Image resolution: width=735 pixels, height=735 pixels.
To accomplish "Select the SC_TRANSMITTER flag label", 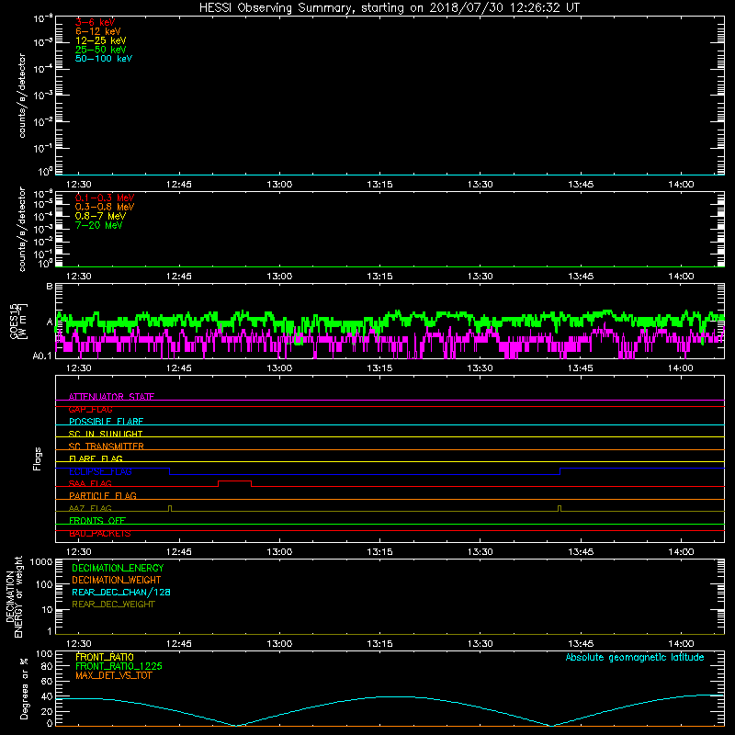I will coord(107,447).
